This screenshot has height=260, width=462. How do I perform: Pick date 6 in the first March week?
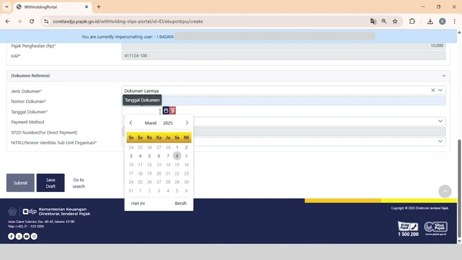tap(158, 156)
